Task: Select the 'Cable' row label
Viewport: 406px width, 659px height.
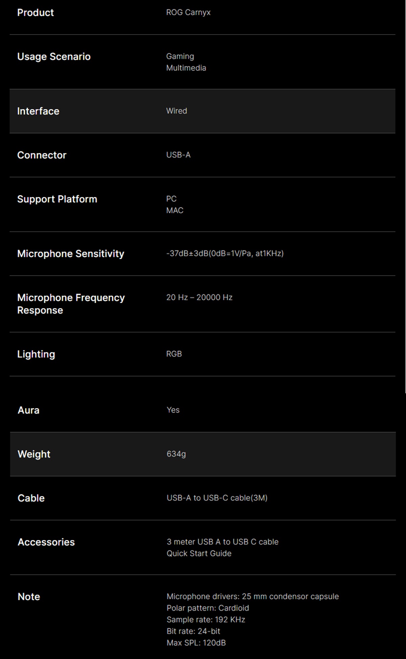Action: [x=31, y=498]
